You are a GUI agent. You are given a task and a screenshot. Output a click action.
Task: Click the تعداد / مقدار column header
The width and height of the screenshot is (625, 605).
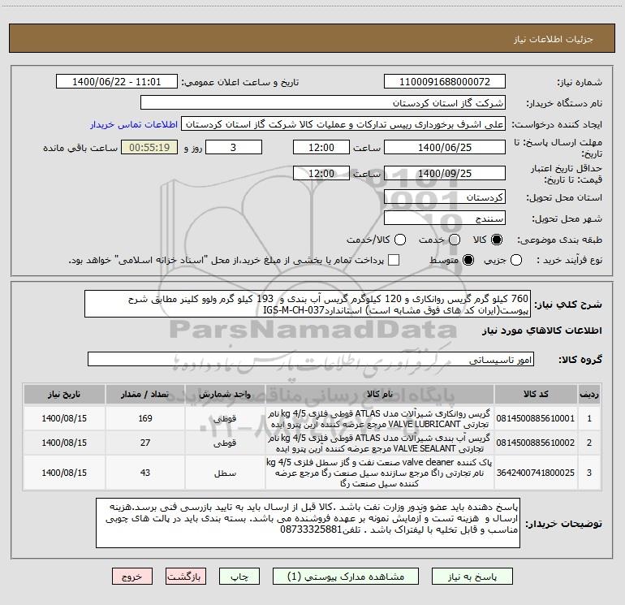point(145,394)
